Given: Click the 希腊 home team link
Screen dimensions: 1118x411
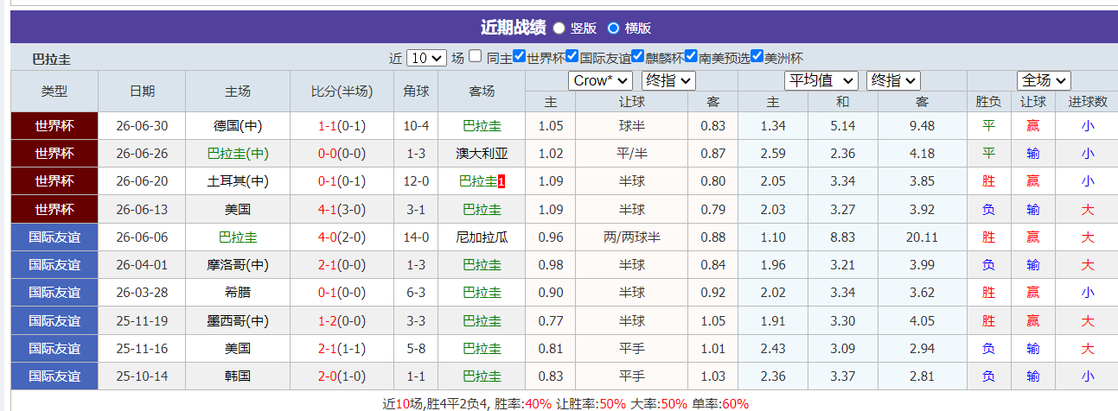Looking at the screenshot, I should pyautogui.click(x=238, y=292).
